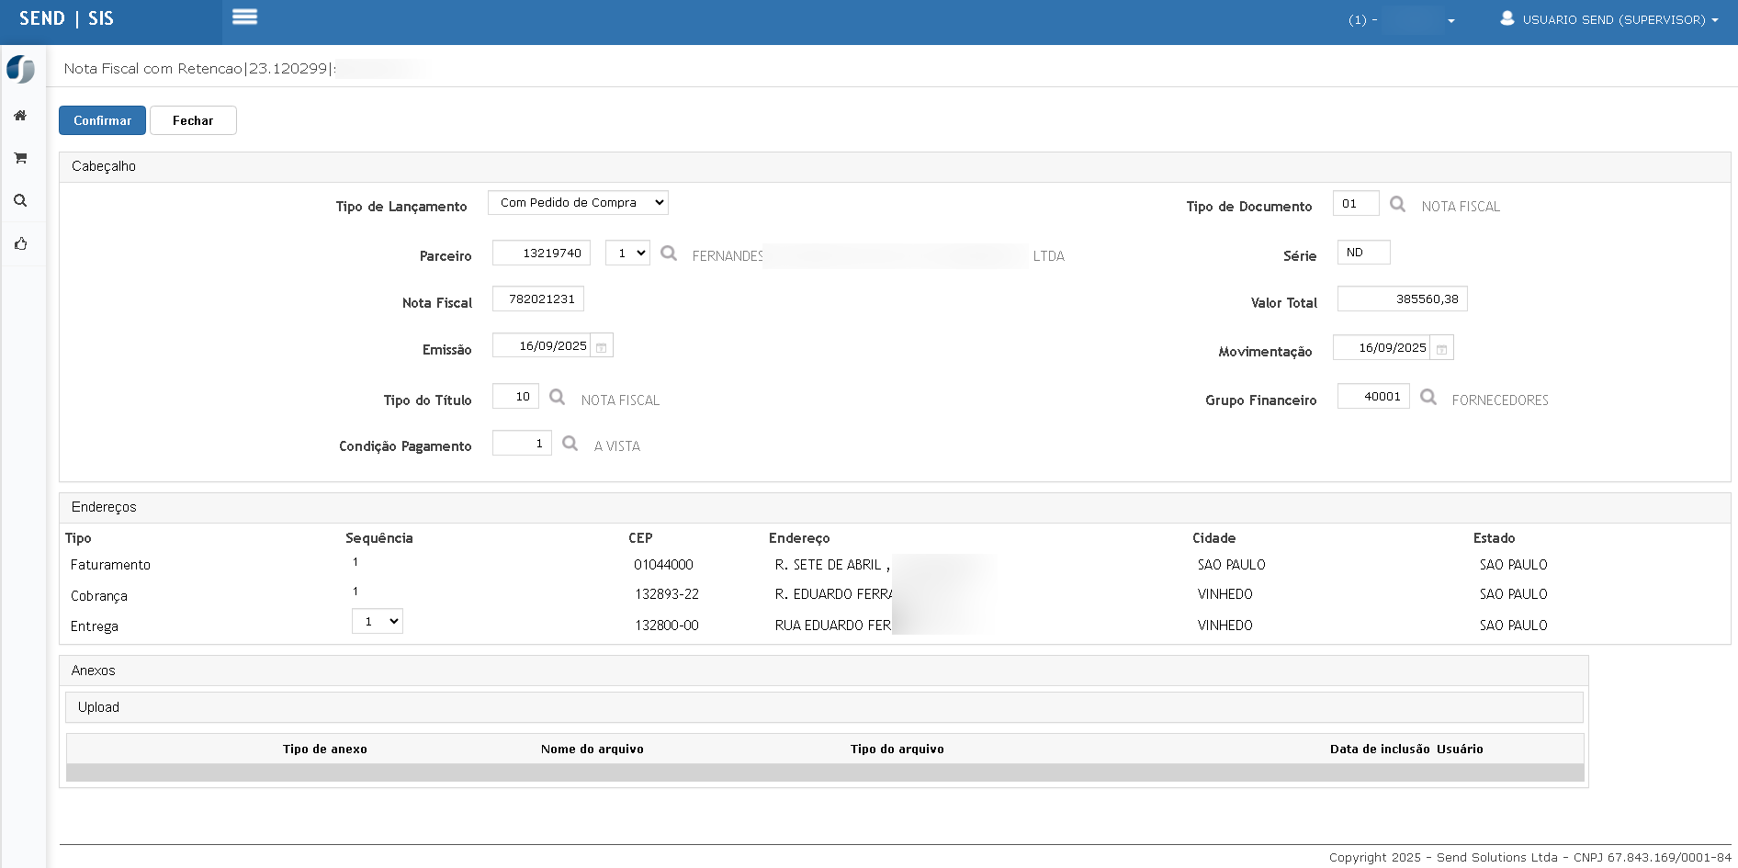
Task: Open the shopping cart sidebar icon
Action: point(20,158)
